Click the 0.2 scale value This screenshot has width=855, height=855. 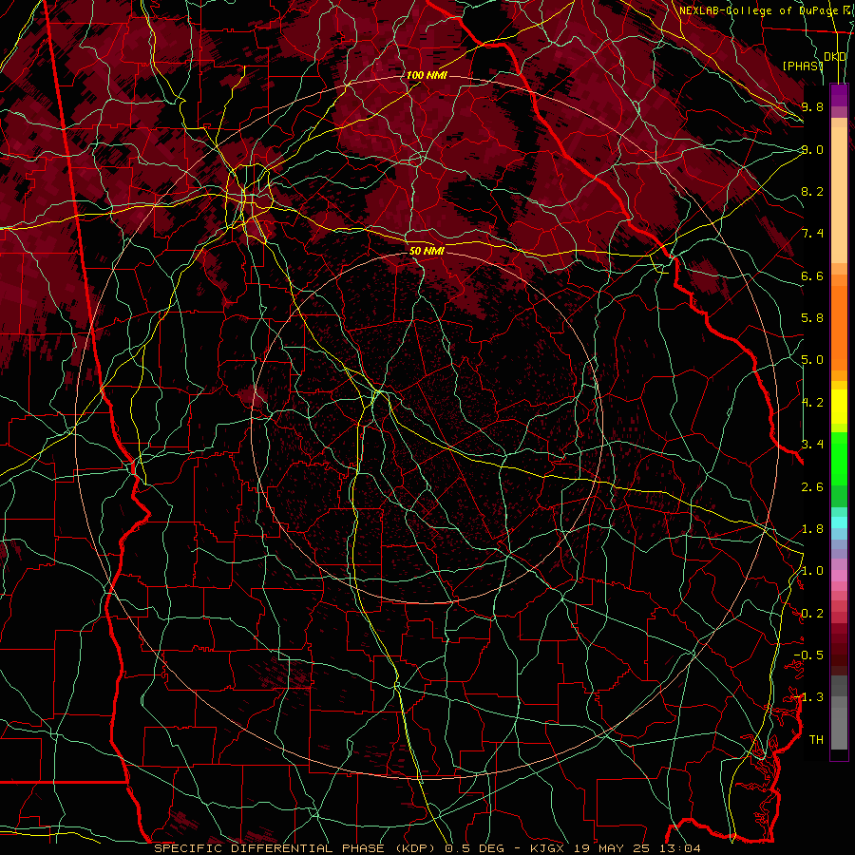tap(812, 614)
